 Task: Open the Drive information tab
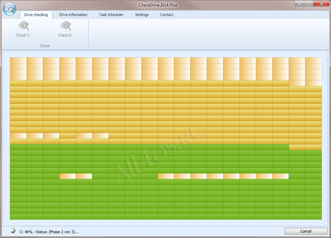[73, 15]
